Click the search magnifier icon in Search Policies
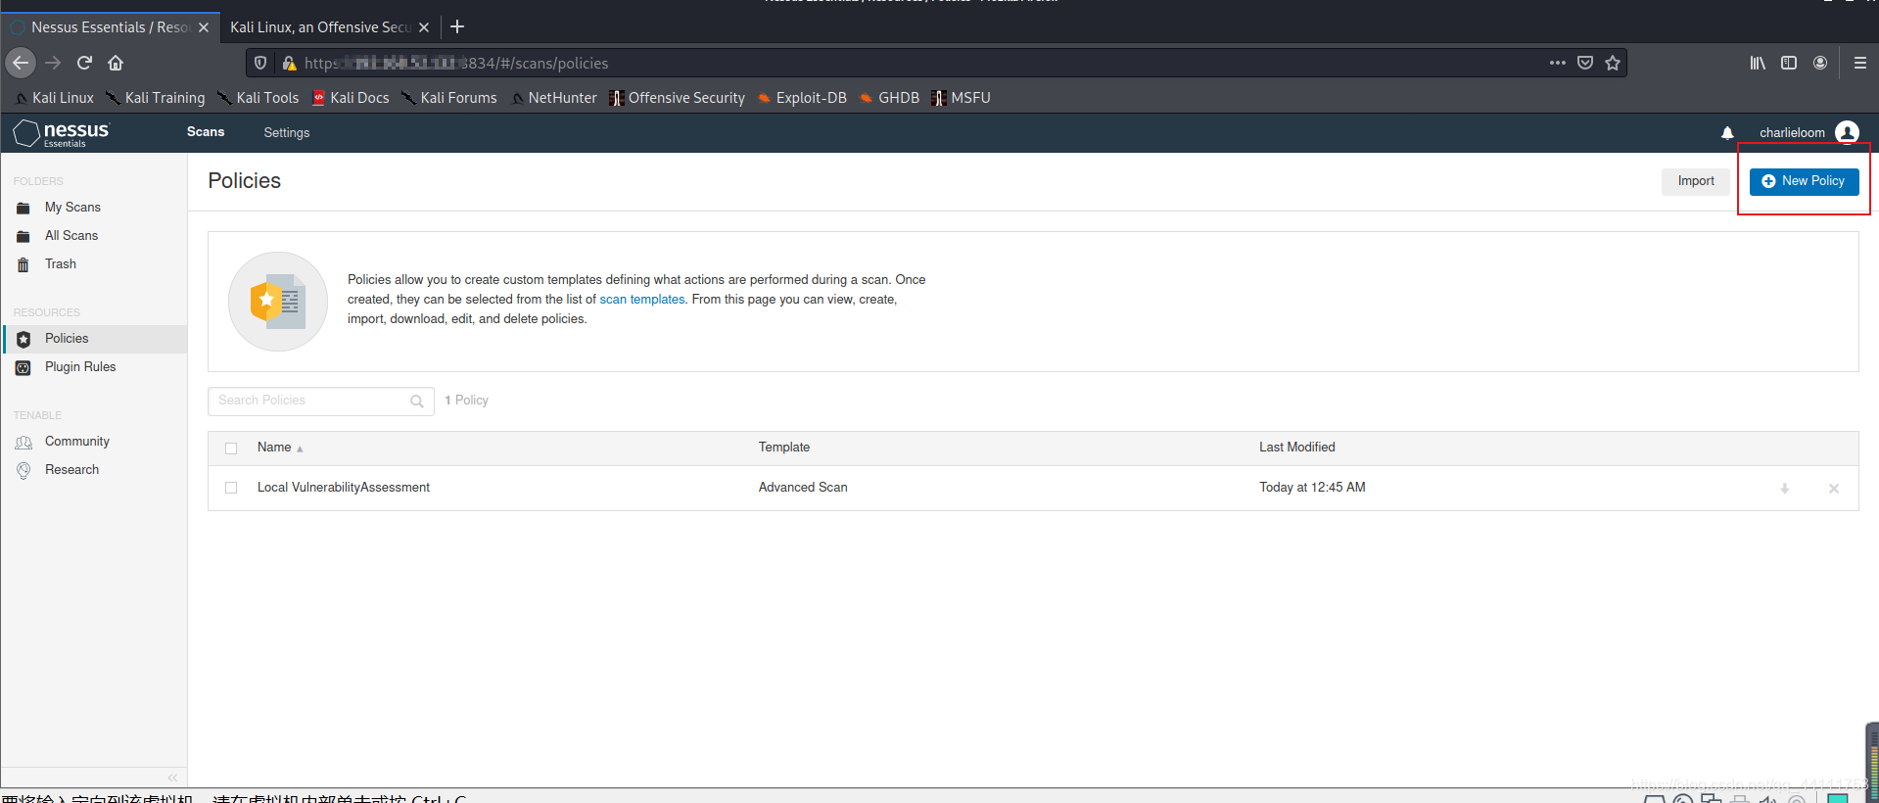 point(417,401)
